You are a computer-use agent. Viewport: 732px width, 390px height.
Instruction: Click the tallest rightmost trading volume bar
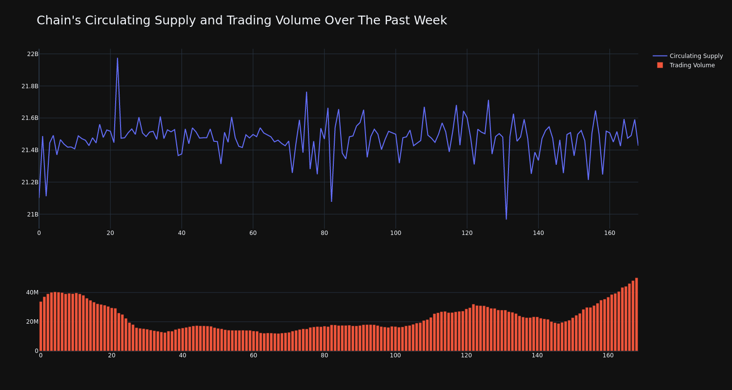pyautogui.click(x=636, y=314)
